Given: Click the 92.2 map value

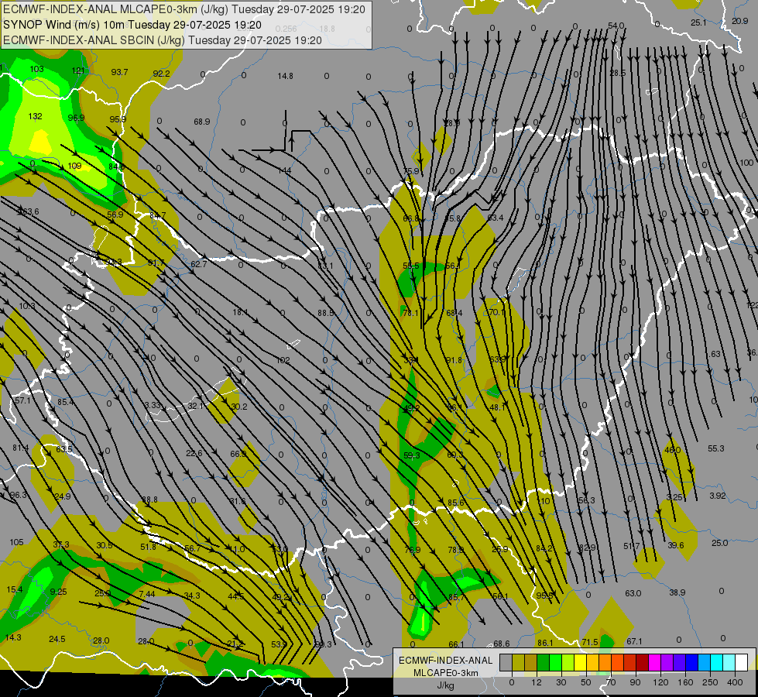Looking at the screenshot, I should 162,74.
